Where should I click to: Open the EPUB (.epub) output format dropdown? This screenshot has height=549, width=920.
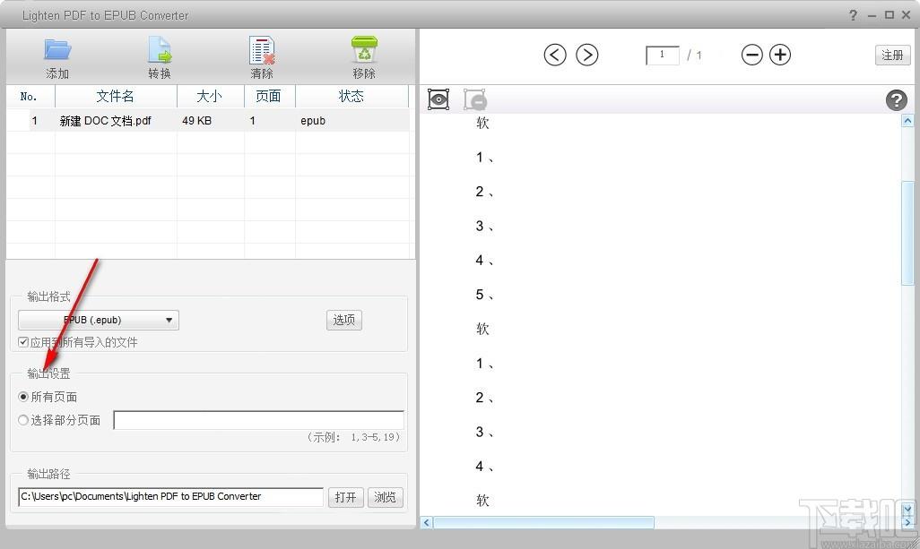tap(99, 320)
